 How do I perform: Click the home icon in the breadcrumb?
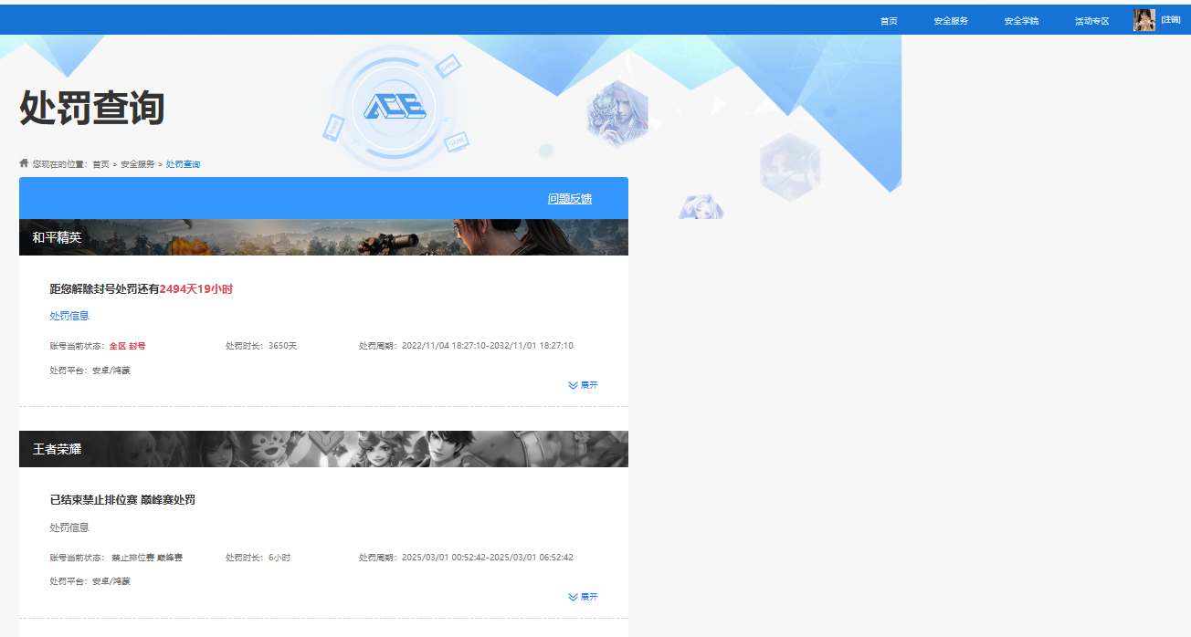point(24,163)
